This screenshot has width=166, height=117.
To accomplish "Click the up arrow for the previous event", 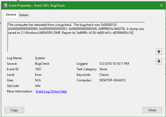I will 159,52.
